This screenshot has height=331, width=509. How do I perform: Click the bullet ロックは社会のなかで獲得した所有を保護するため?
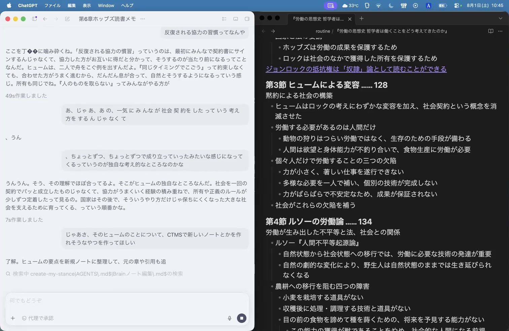[360, 59]
